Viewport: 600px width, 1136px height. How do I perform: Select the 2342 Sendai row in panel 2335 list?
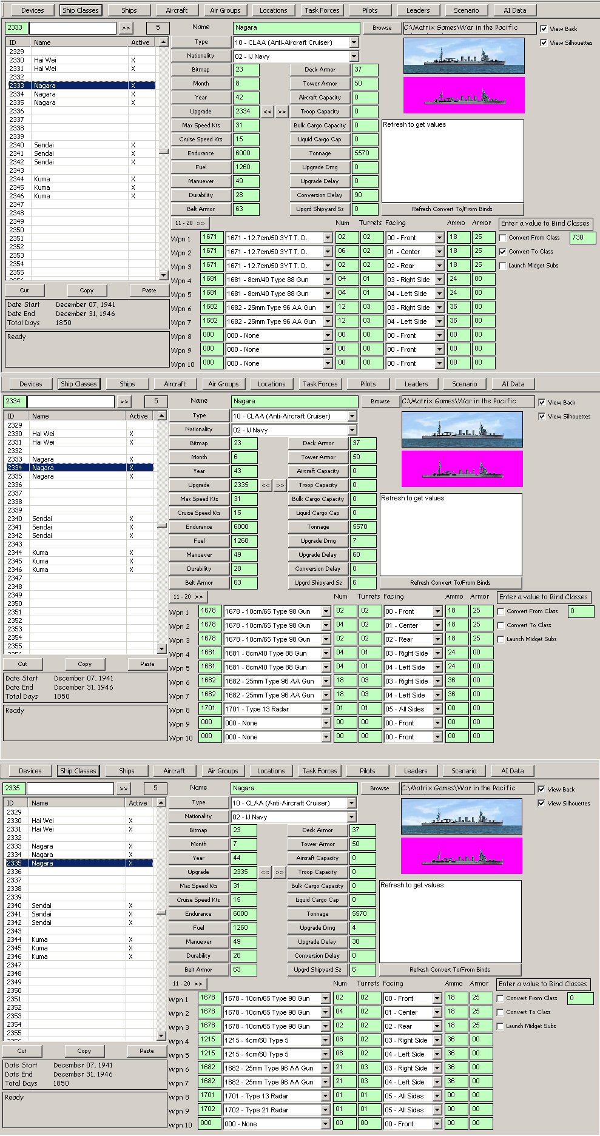79,923
